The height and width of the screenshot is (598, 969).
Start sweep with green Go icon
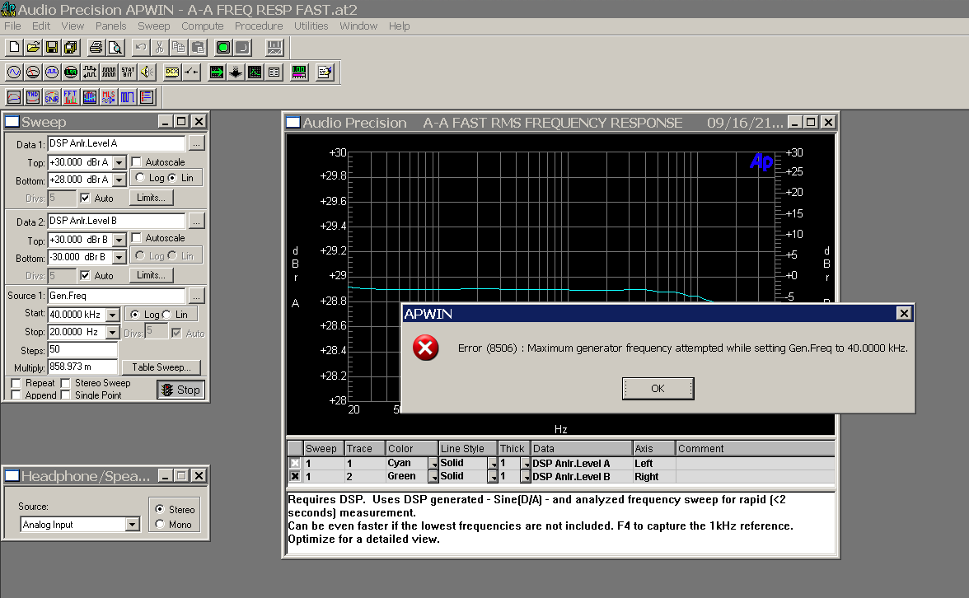[x=224, y=48]
